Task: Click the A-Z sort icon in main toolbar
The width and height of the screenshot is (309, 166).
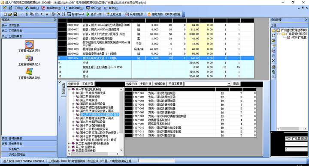Action: 64,14
